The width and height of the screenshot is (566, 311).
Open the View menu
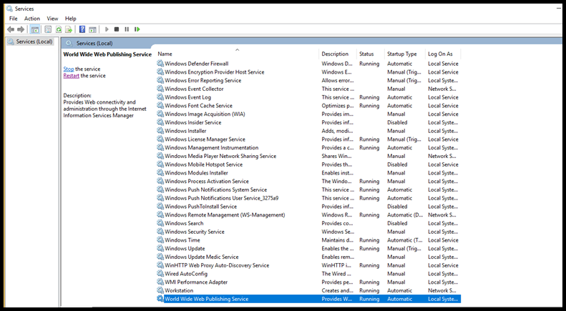point(52,19)
